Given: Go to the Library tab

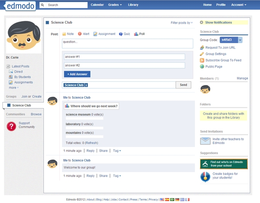Looking at the screenshot, I should coord(133,5).
